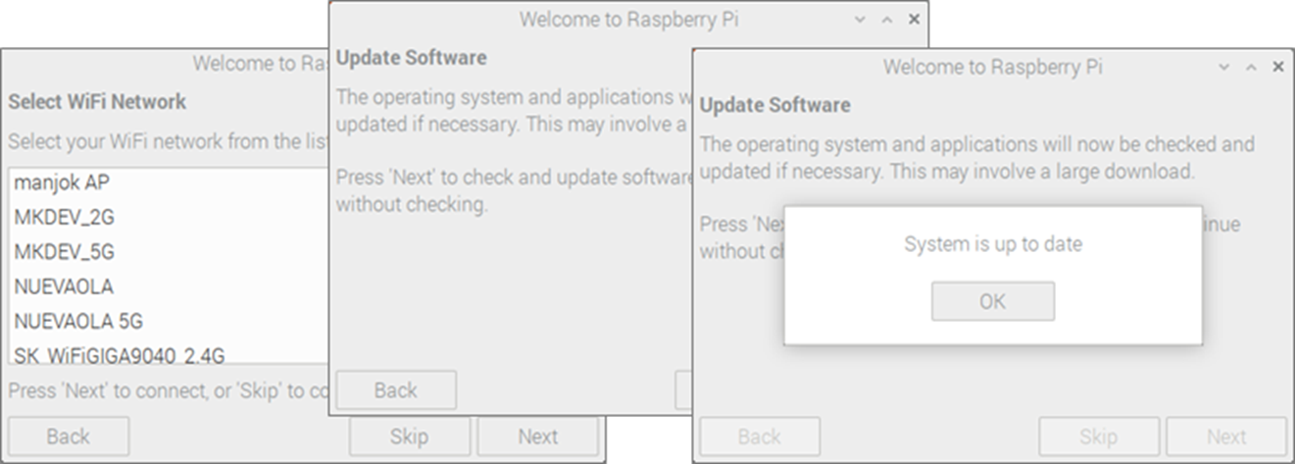
Task: Select SK_WiFiGIGA9040_2.4G network
Action: (x=169, y=353)
